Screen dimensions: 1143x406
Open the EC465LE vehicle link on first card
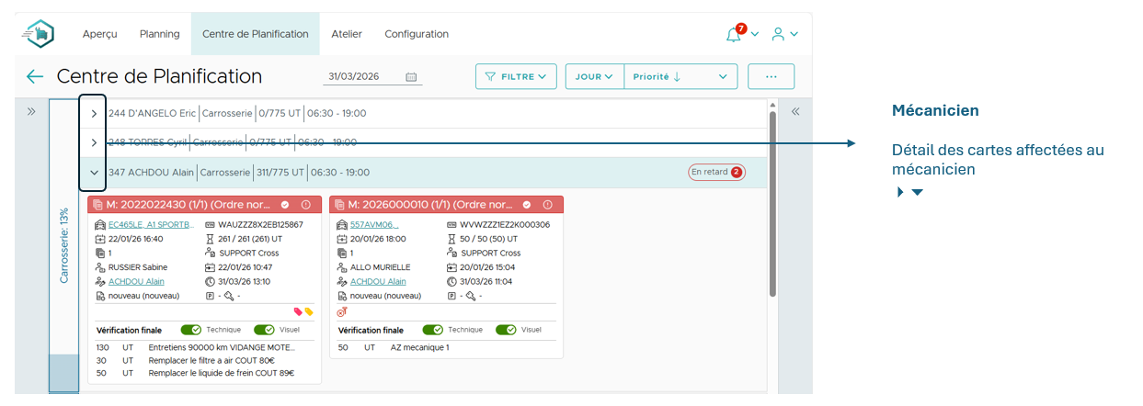[151, 225]
